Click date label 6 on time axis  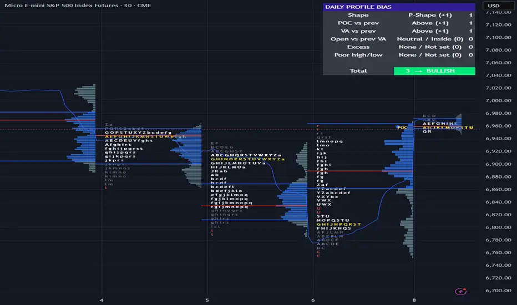point(313,300)
